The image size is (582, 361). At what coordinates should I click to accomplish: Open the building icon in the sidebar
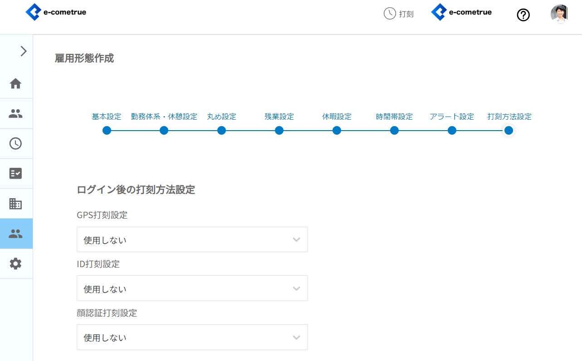[16, 204]
